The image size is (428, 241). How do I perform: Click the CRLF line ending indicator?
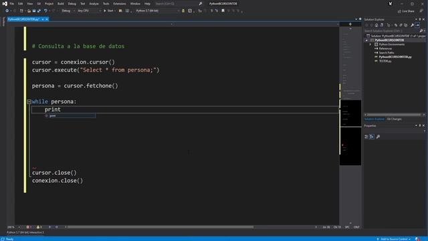pos(356,227)
